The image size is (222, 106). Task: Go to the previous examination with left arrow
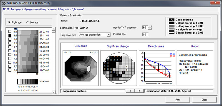tap(130, 91)
